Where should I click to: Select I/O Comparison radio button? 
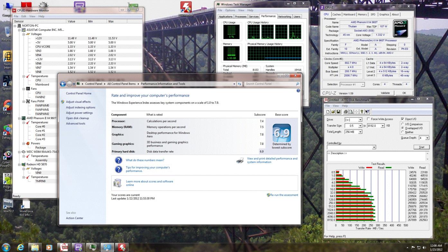[x=403, y=124]
